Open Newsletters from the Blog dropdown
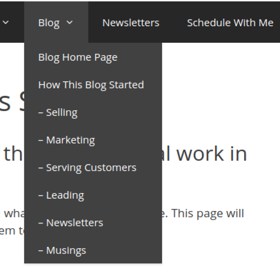 pos(70,223)
